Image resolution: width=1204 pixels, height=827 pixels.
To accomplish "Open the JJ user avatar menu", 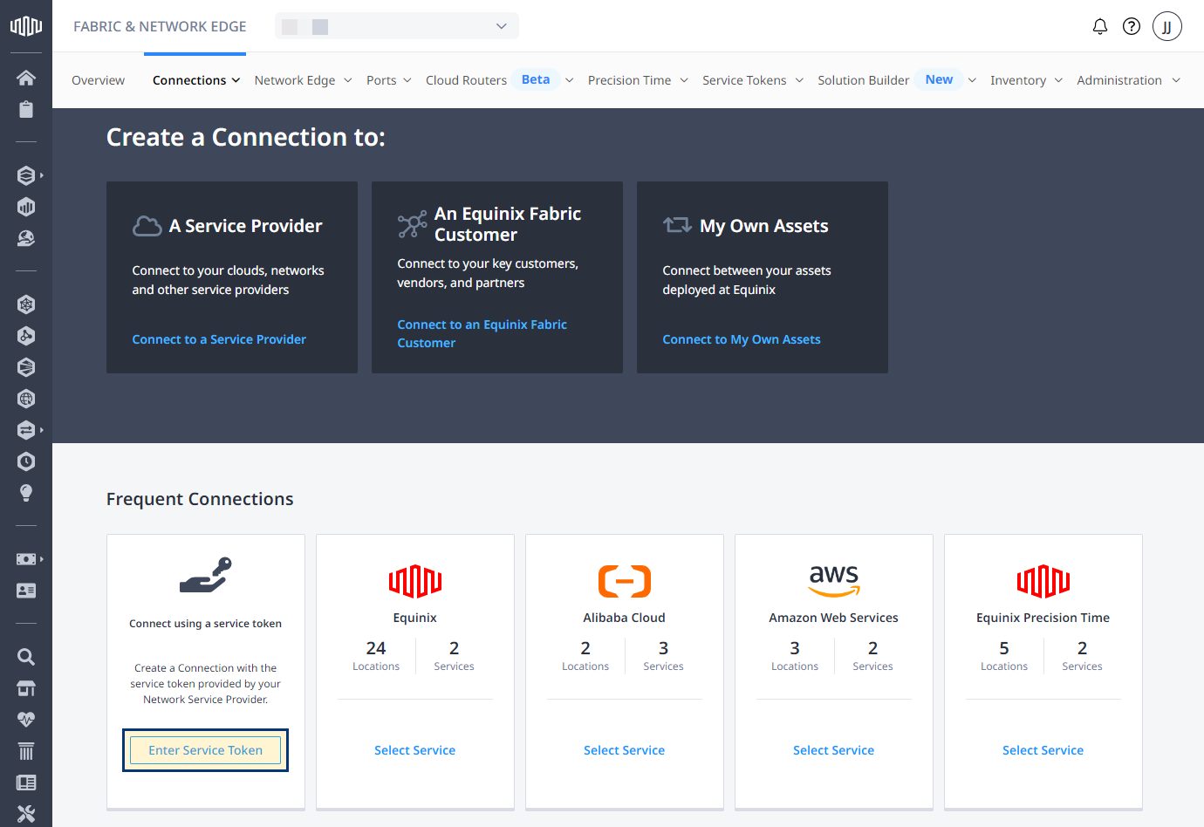I will click(x=1167, y=26).
